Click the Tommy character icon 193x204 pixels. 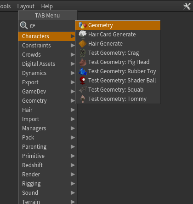tap(83, 99)
